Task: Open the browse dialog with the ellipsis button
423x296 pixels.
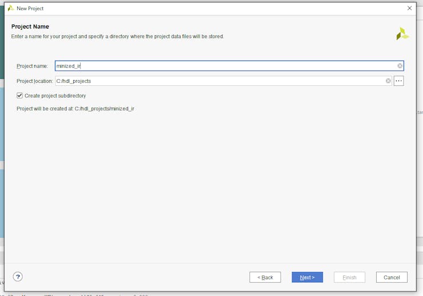Action: click(399, 81)
